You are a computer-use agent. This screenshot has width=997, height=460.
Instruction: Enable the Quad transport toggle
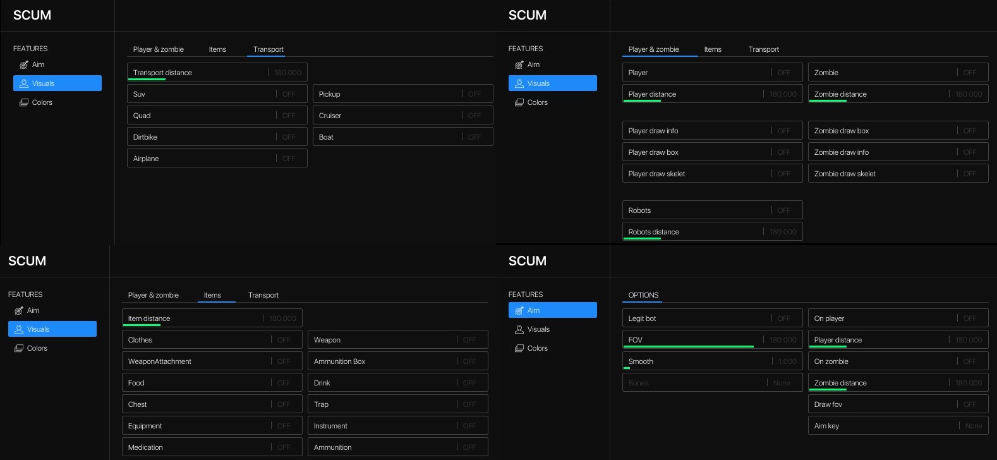[x=217, y=116]
